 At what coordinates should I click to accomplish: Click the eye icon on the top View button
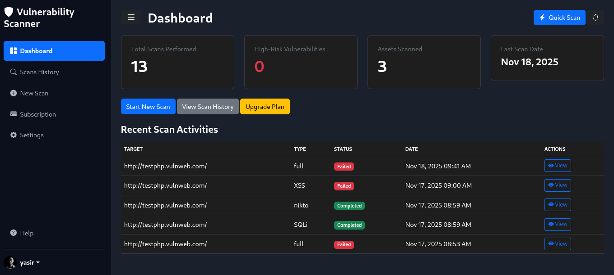click(550, 166)
